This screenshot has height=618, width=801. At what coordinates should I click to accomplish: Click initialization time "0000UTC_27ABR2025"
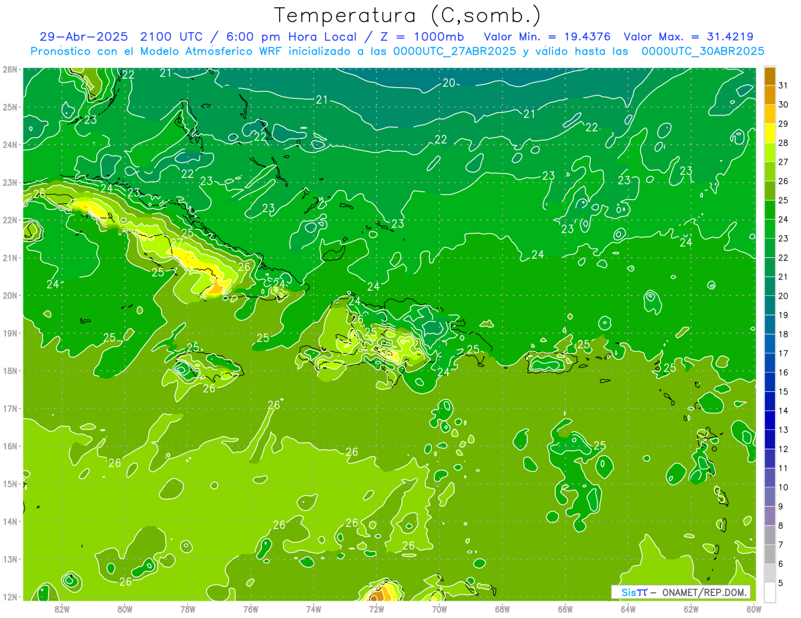tap(455, 51)
